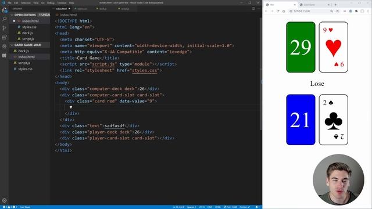Click the blue player deck showing 21
The height and width of the screenshot is (209, 372).
point(301,120)
